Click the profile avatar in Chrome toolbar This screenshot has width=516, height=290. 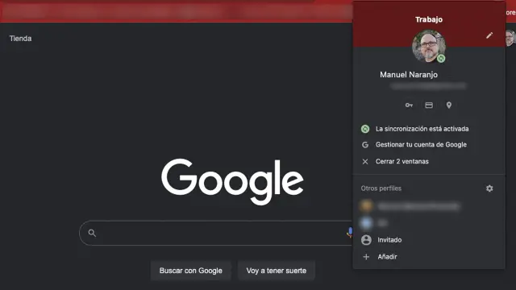click(x=510, y=38)
